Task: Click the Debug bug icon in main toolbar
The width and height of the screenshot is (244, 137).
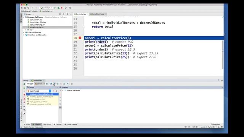Action: (x=58, y=8)
